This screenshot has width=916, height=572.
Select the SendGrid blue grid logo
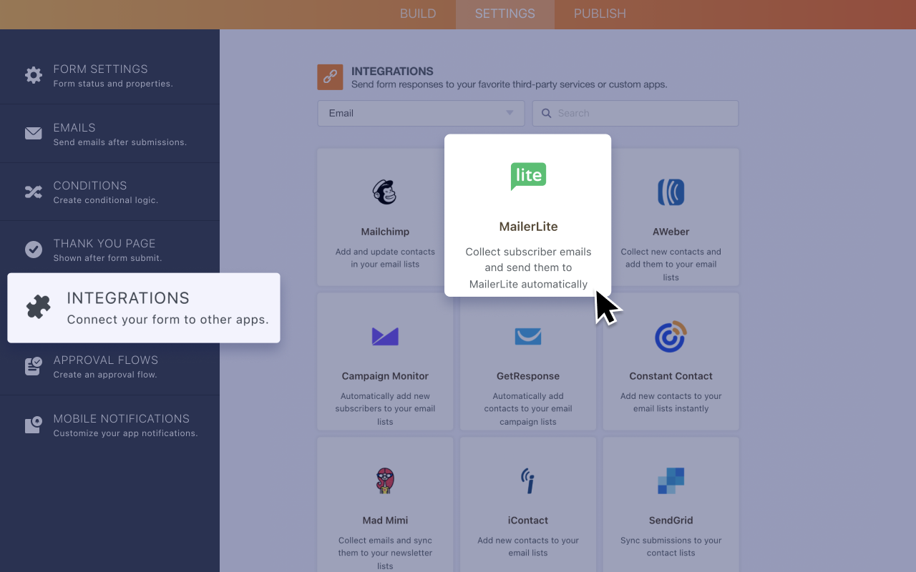click(x=671, y=480)
